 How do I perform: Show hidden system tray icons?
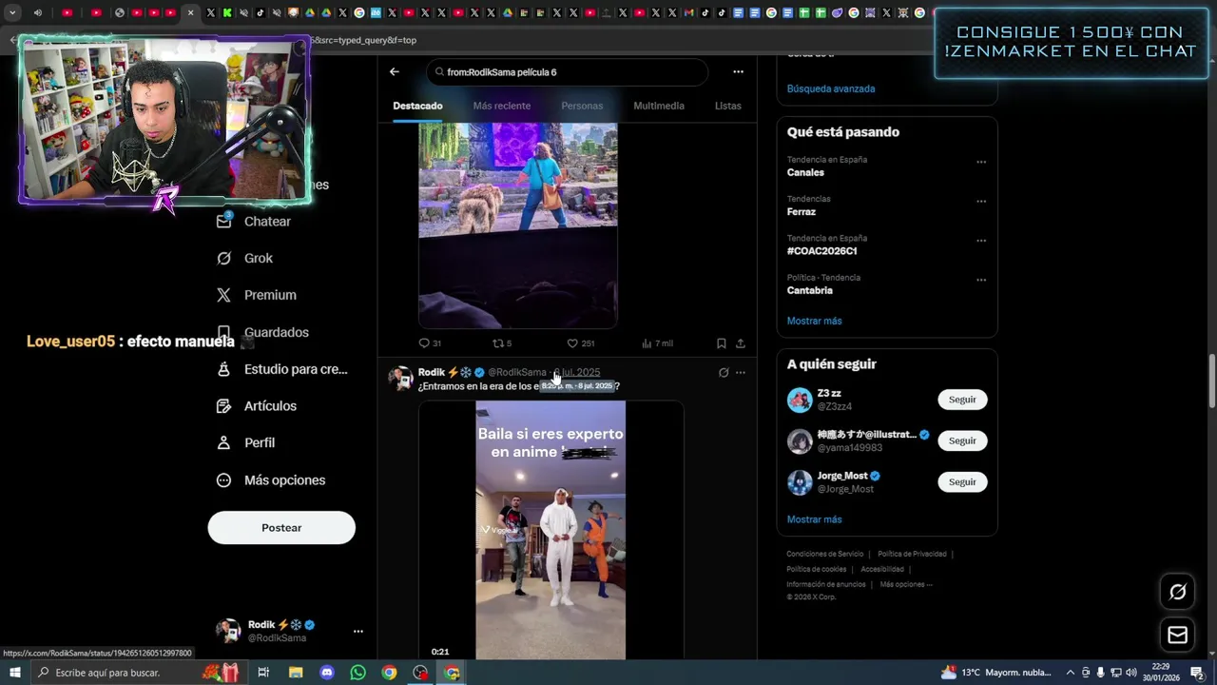pos(1070,673)
